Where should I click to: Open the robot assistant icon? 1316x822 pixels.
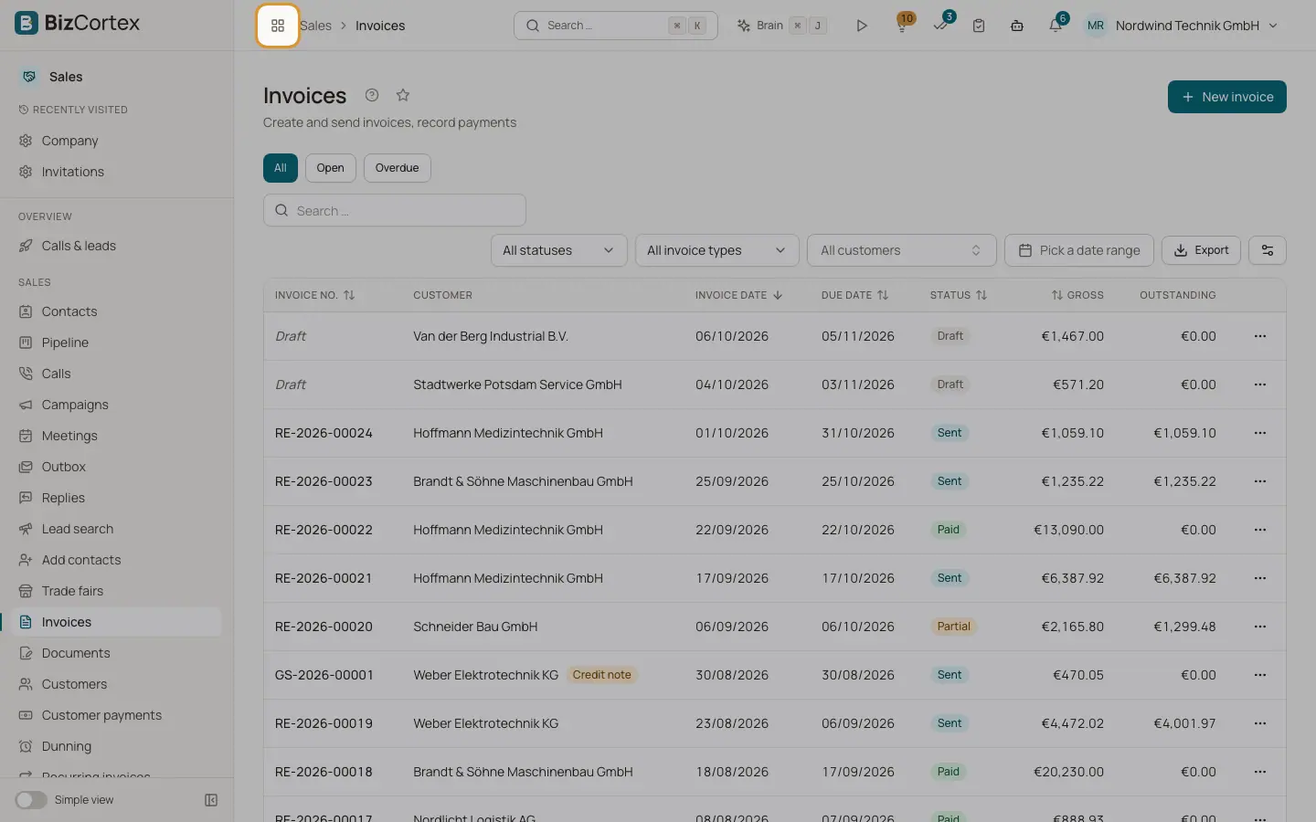[x=1017, y=26]
